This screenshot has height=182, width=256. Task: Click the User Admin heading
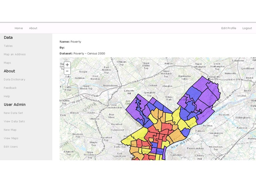(15, 105)
